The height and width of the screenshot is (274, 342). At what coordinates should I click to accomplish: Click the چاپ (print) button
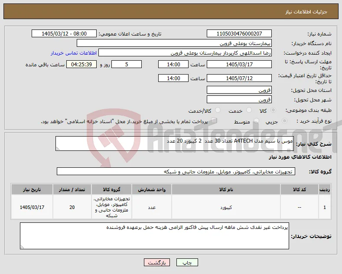187,262
